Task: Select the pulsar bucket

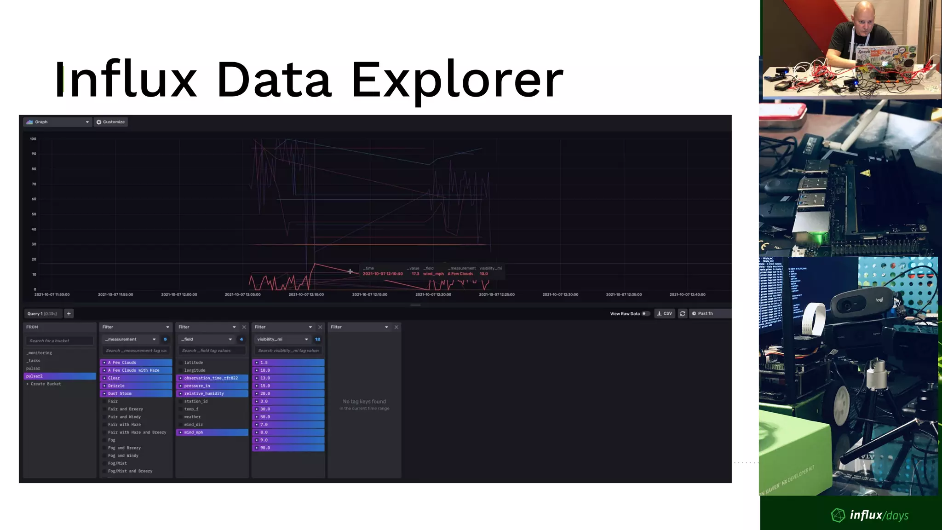Action: [60, 369]
